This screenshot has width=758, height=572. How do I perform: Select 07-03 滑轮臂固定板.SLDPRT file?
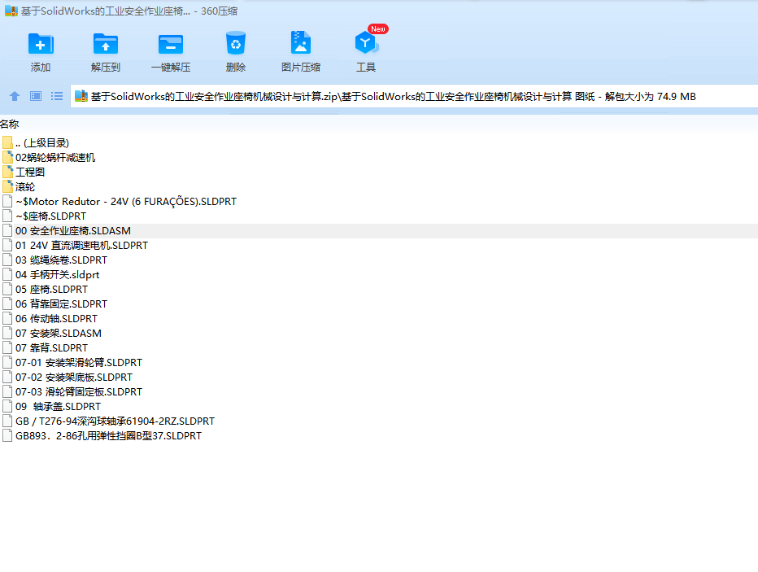pyautogui.click(x=79, y=392)
